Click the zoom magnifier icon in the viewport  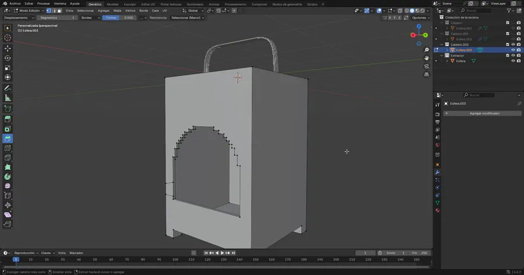427,50
